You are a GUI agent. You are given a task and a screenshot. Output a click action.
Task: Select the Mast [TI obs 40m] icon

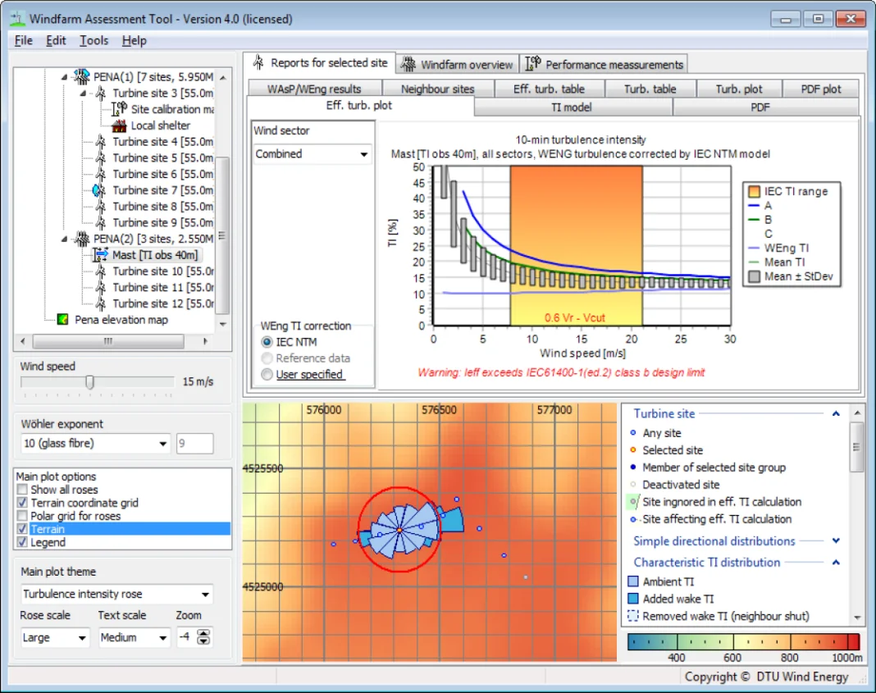[x=101, y=255]
